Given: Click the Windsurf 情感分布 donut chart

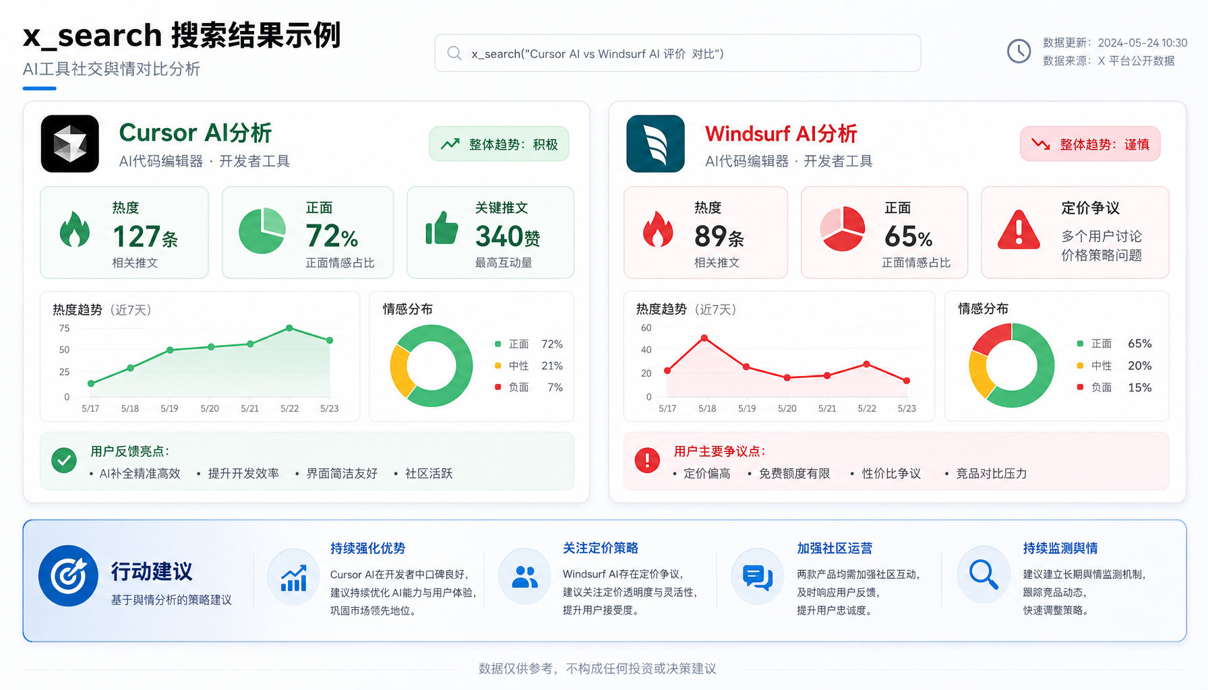Looking at the screenshot, I should [1011, 366].
